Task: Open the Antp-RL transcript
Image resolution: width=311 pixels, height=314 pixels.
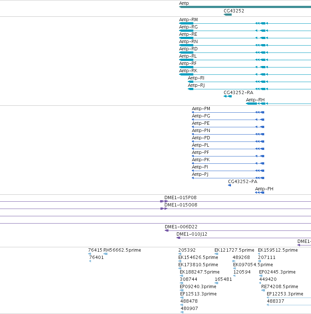Action: coord(188,56)
